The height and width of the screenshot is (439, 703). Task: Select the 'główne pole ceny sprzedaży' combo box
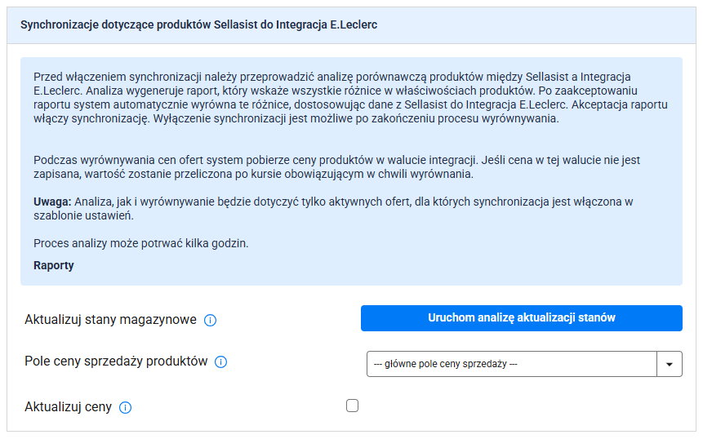[511, 364]
